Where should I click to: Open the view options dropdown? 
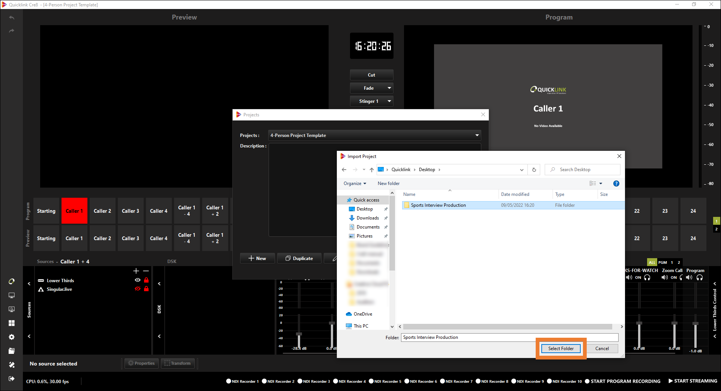click(601, 183)
